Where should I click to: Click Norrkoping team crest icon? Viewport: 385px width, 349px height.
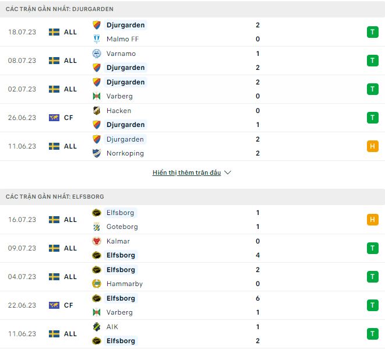tap(97, 153)
